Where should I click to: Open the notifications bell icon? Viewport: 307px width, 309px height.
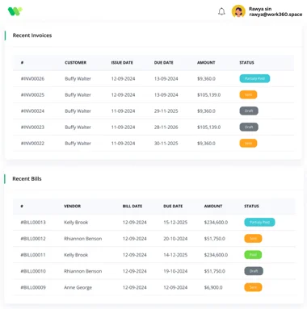point(221,11)
